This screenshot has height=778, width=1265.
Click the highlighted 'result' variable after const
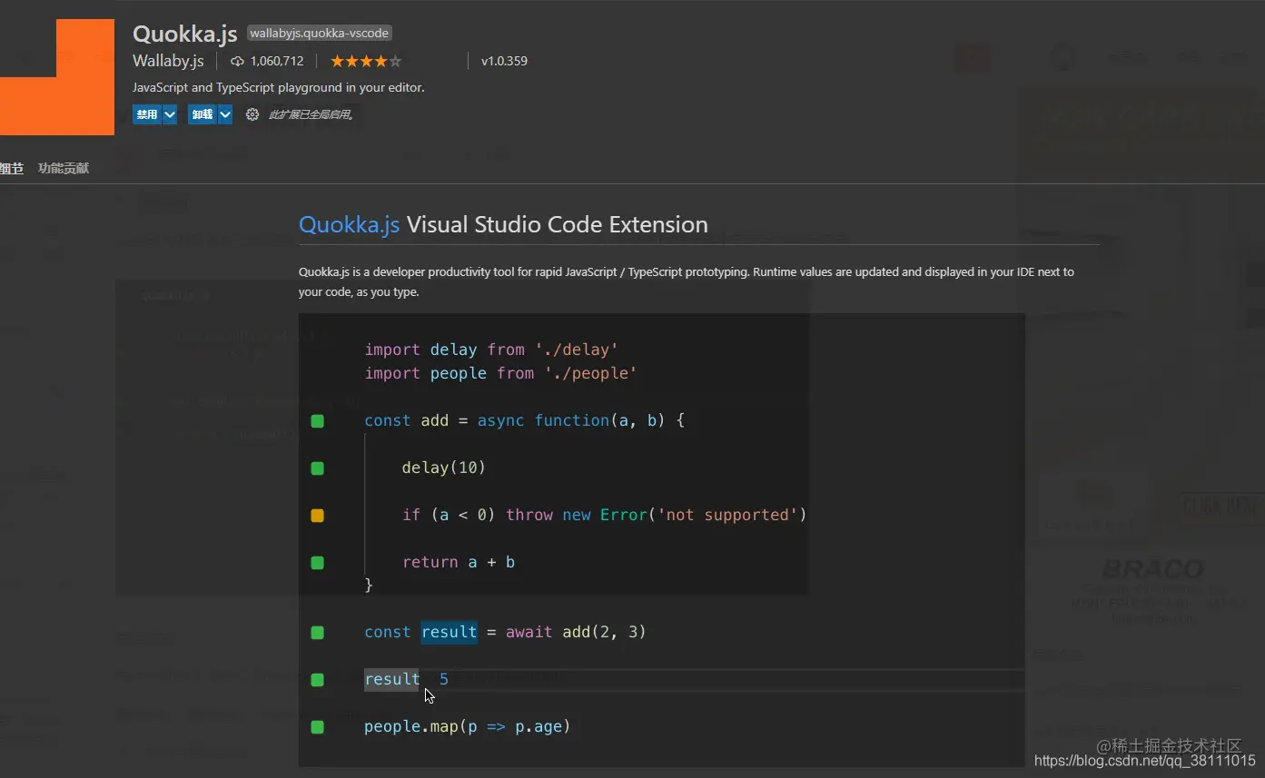tap(449, 632)
